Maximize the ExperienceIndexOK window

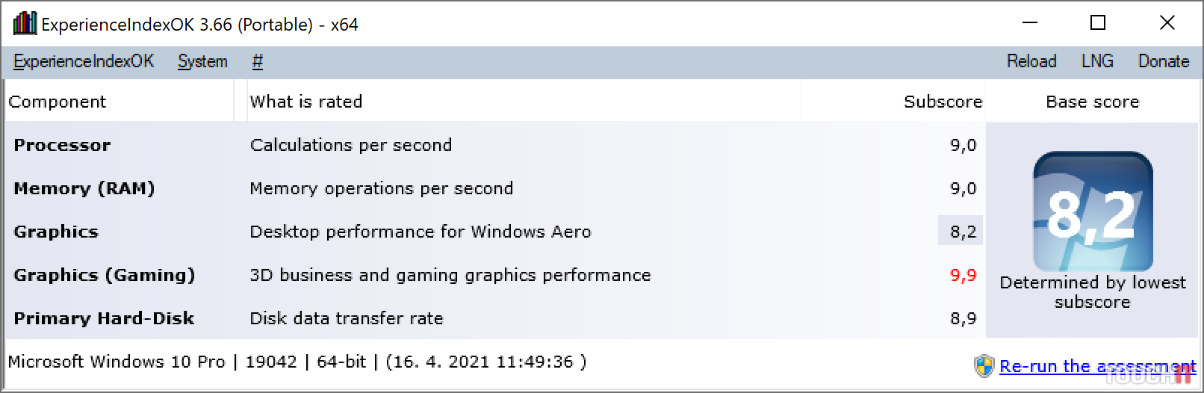coord(1098,23)
